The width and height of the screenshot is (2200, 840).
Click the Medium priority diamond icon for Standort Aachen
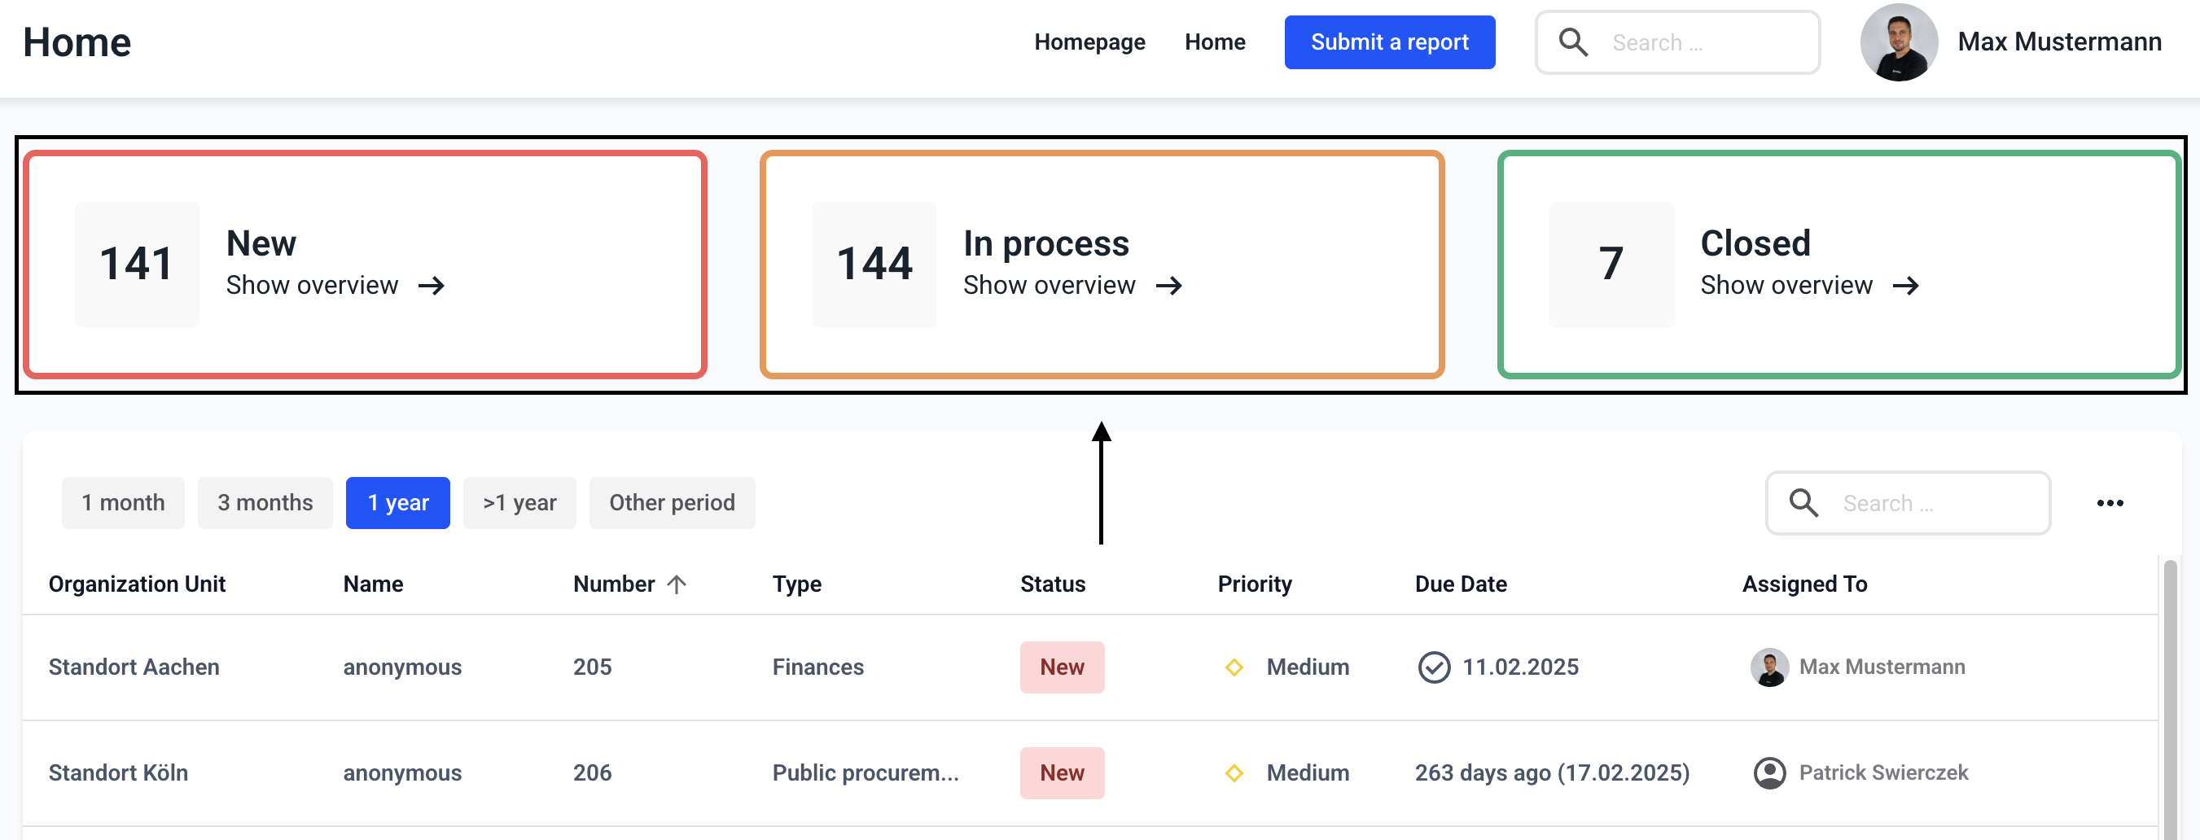[1234, 667]
